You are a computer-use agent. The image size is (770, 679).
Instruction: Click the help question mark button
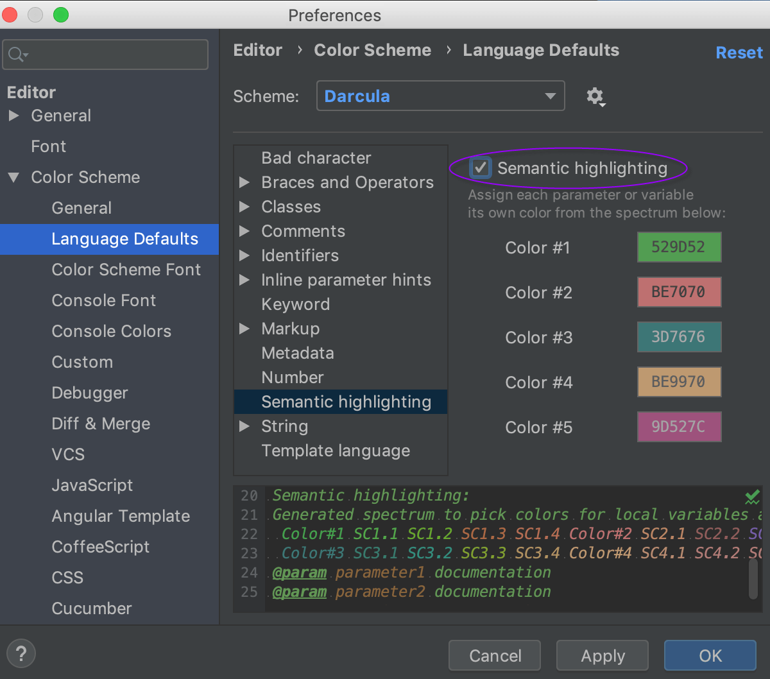click(x=21, y=653)
